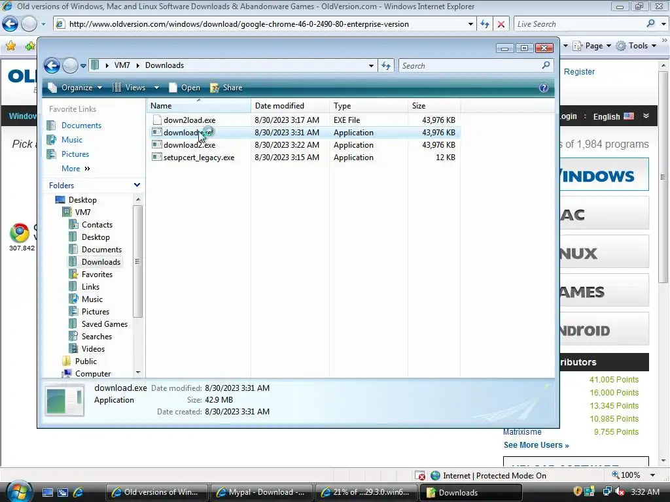The width and height of the screenshot is (670, 502).
Task: Open IE zoom level dropdown arrow
Action: (652, 475)
